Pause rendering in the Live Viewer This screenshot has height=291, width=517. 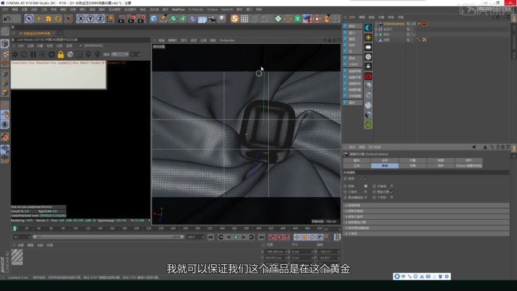[33, 54]
